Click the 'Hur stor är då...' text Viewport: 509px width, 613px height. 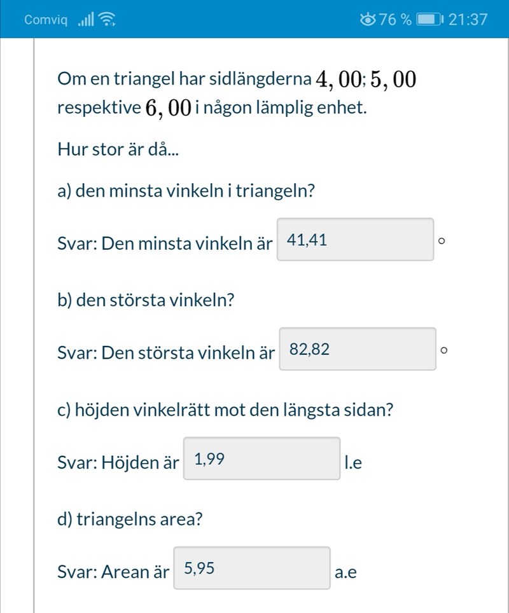point(118,150)
